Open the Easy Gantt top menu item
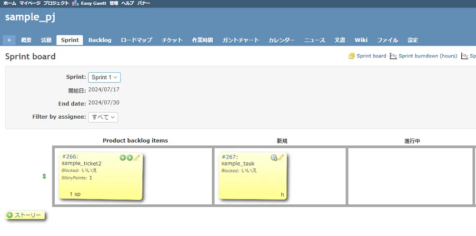 pyautogui.click(x=89, y=3)
